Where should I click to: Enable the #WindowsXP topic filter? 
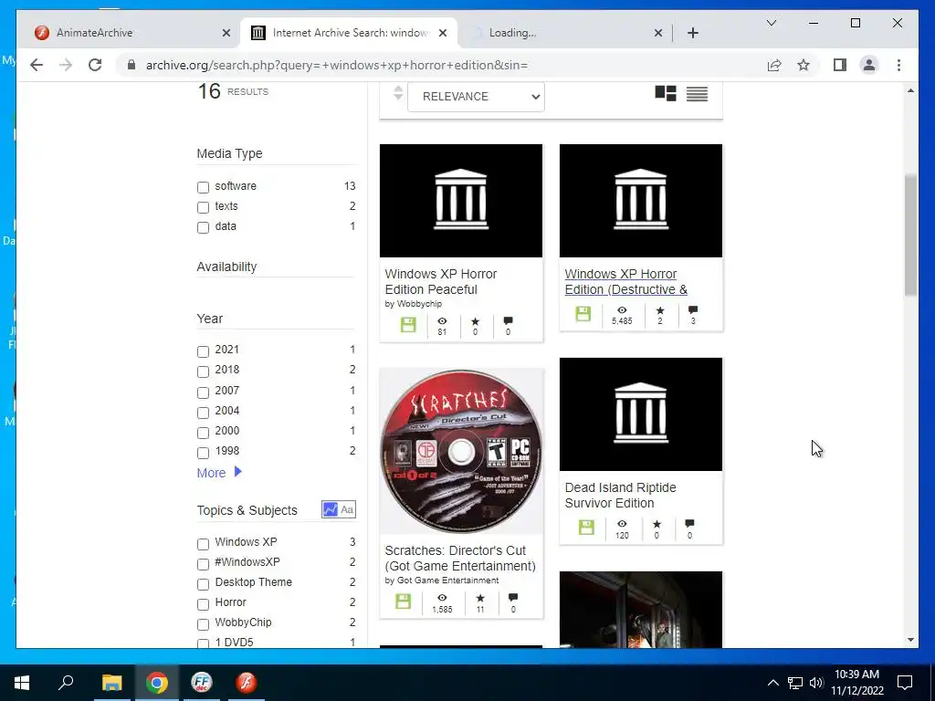coord(203,563)
